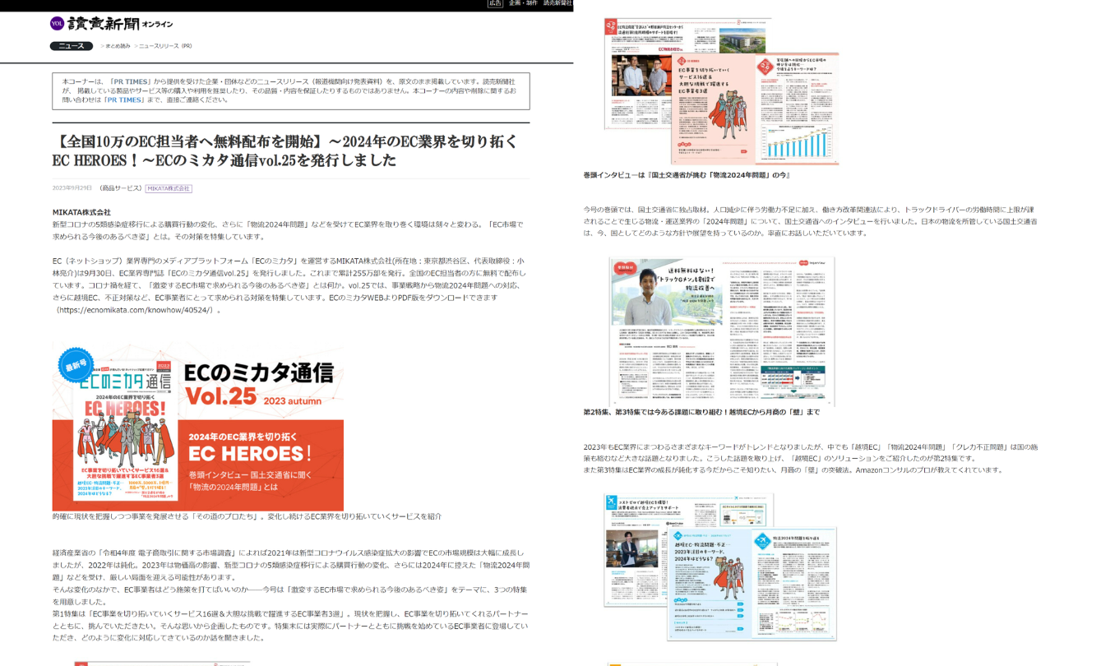This screenshot has height=666, width=1110.
Task: Open the magazine spreads collage image at top right
Action: [x=721, y=90]
